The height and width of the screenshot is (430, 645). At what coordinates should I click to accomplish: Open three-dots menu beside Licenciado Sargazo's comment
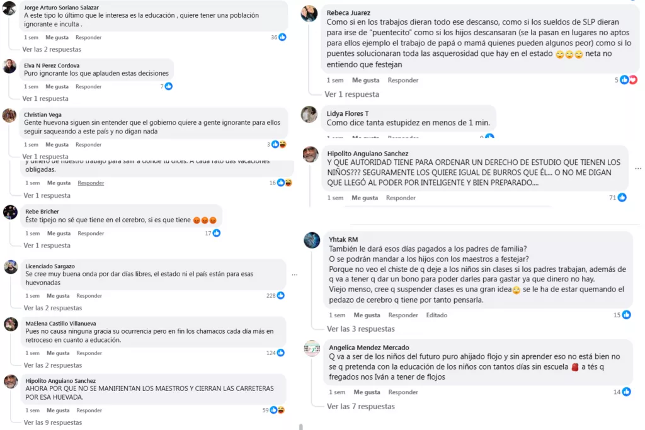click(295, 274)
